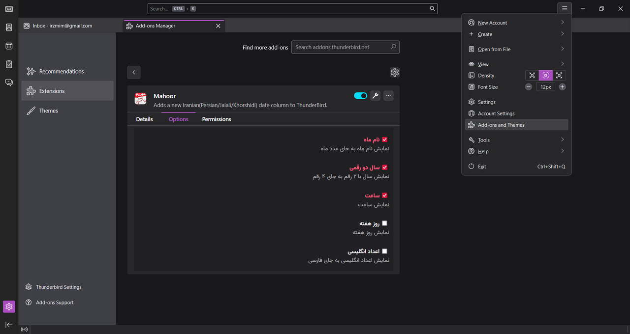Choose Exit in the app menu
The width and height of the screenshot is (630, 334).
click(516, 167)
